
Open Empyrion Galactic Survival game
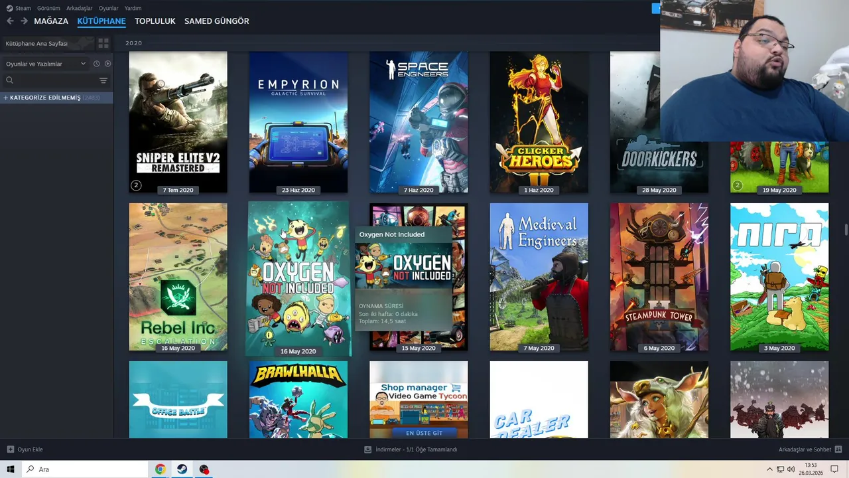coord(298,123)
